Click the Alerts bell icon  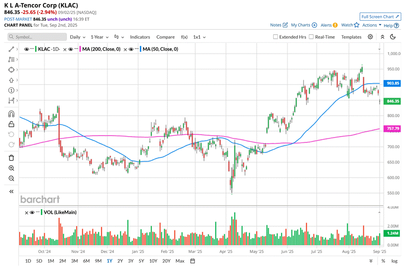coord(335,25)
